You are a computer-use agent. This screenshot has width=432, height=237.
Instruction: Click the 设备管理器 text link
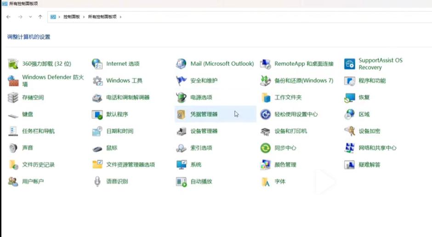[x=204, y=131]
